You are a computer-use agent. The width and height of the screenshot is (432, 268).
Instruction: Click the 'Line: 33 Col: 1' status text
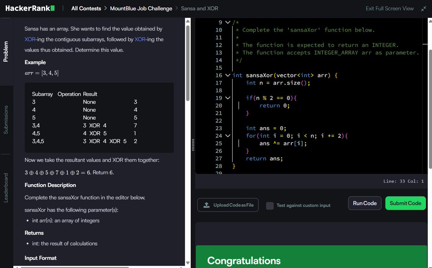pos(404,181)
